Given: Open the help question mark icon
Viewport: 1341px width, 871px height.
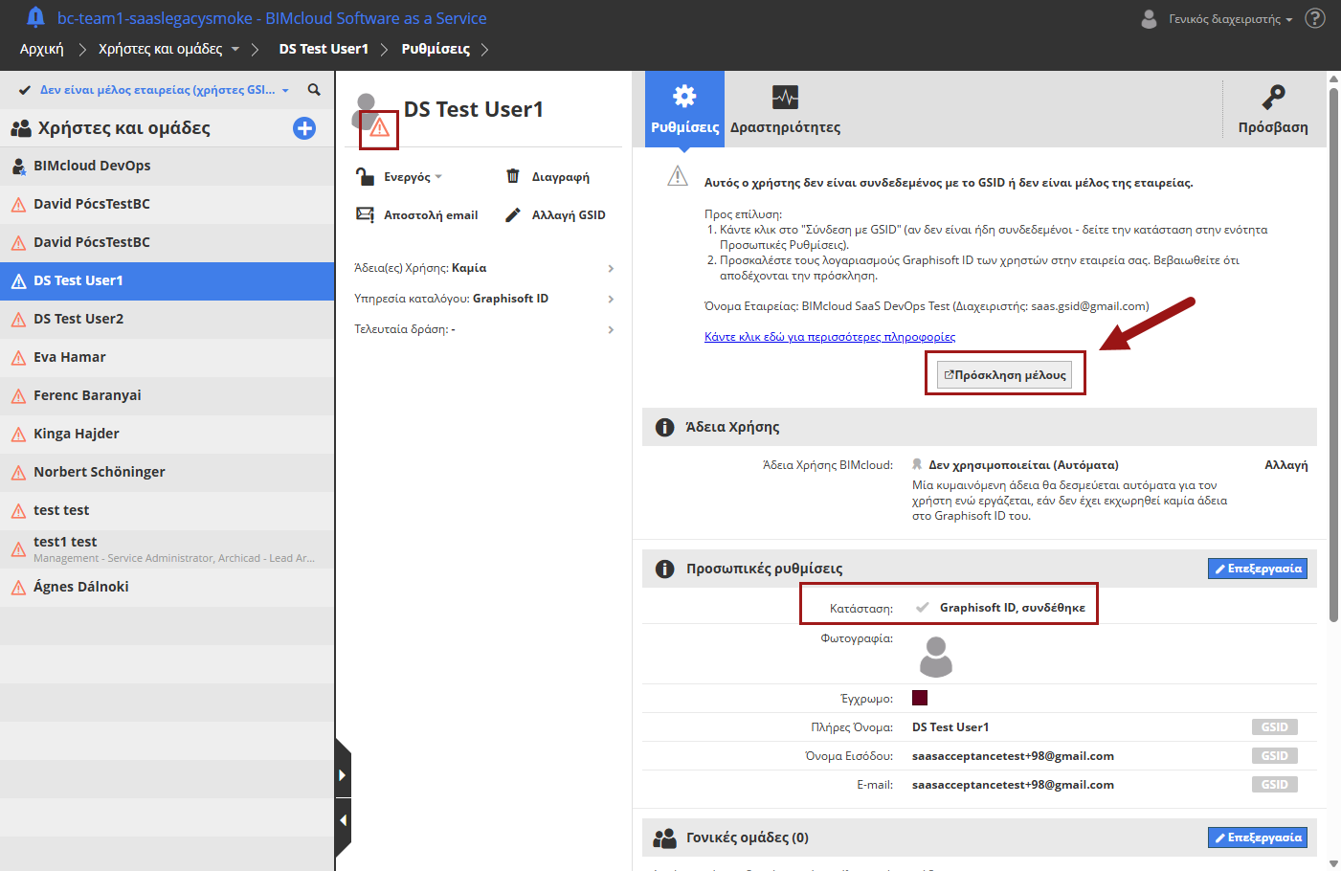Looking at the screenshot, I should point(1315,18).
